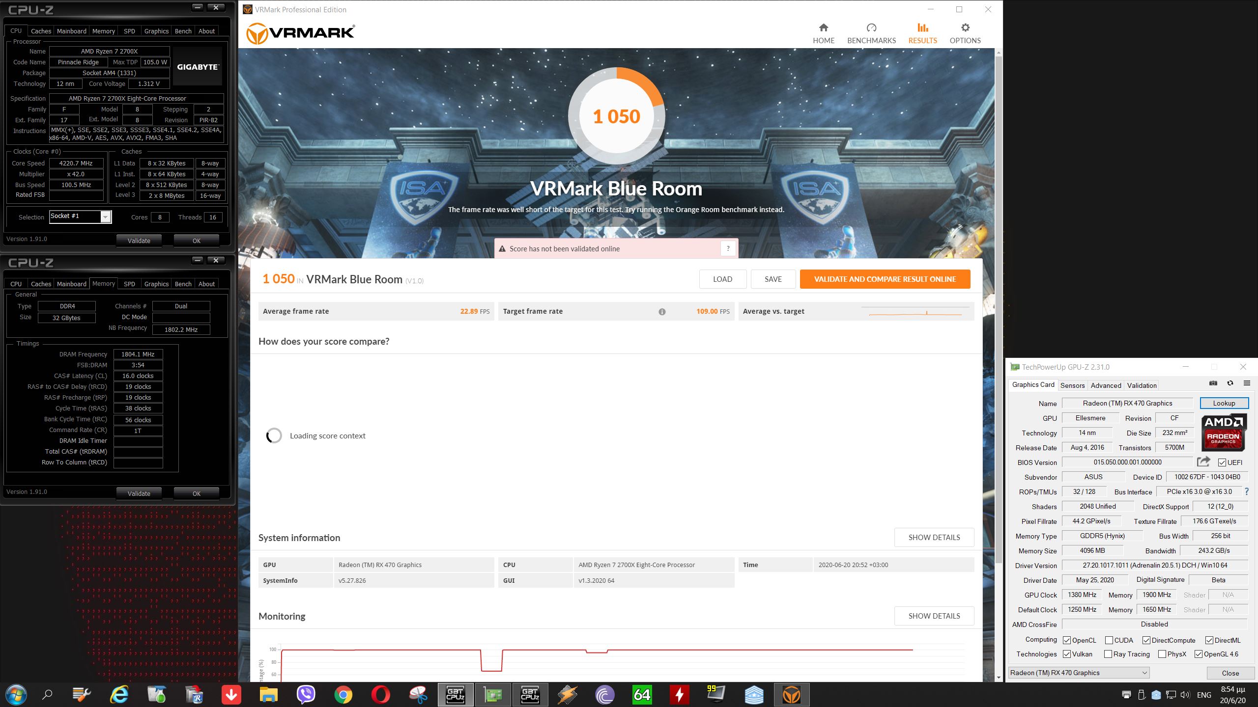Switch to Advanced tab in GPU-Z
Viewport: 1258px width, 707px height.
tap(1106, 385)
